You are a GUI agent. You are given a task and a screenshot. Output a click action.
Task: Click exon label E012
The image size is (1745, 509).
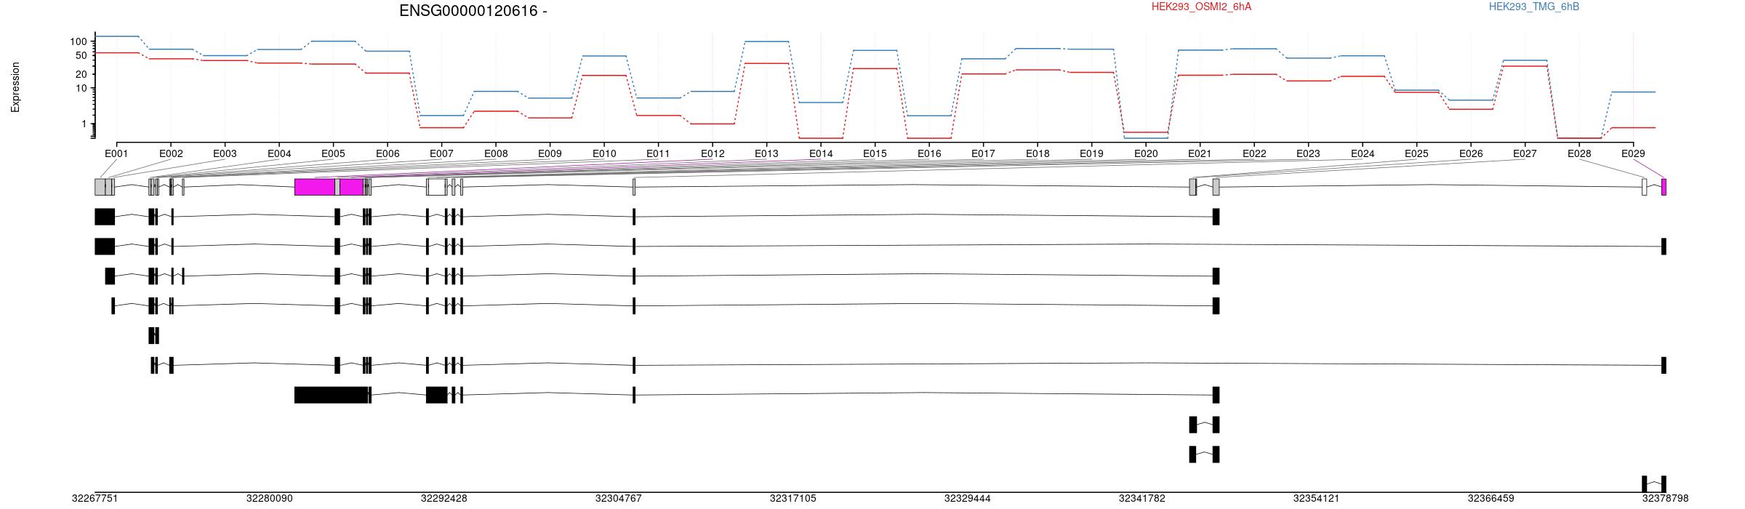[x=713, y=153]
